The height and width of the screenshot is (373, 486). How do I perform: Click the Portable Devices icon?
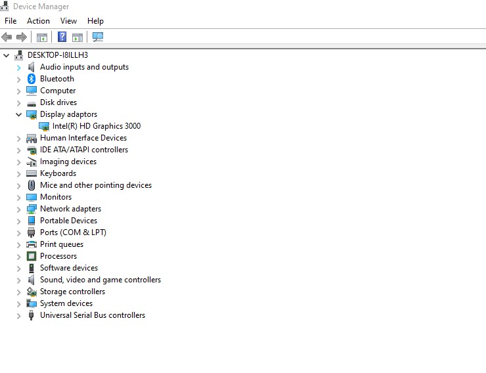click(32, 221)
